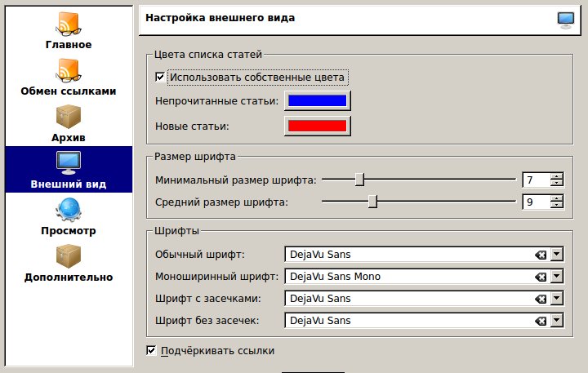Clear the Моноширинный шрифт field
Viewport: 588px width, 373px height.
541,277
